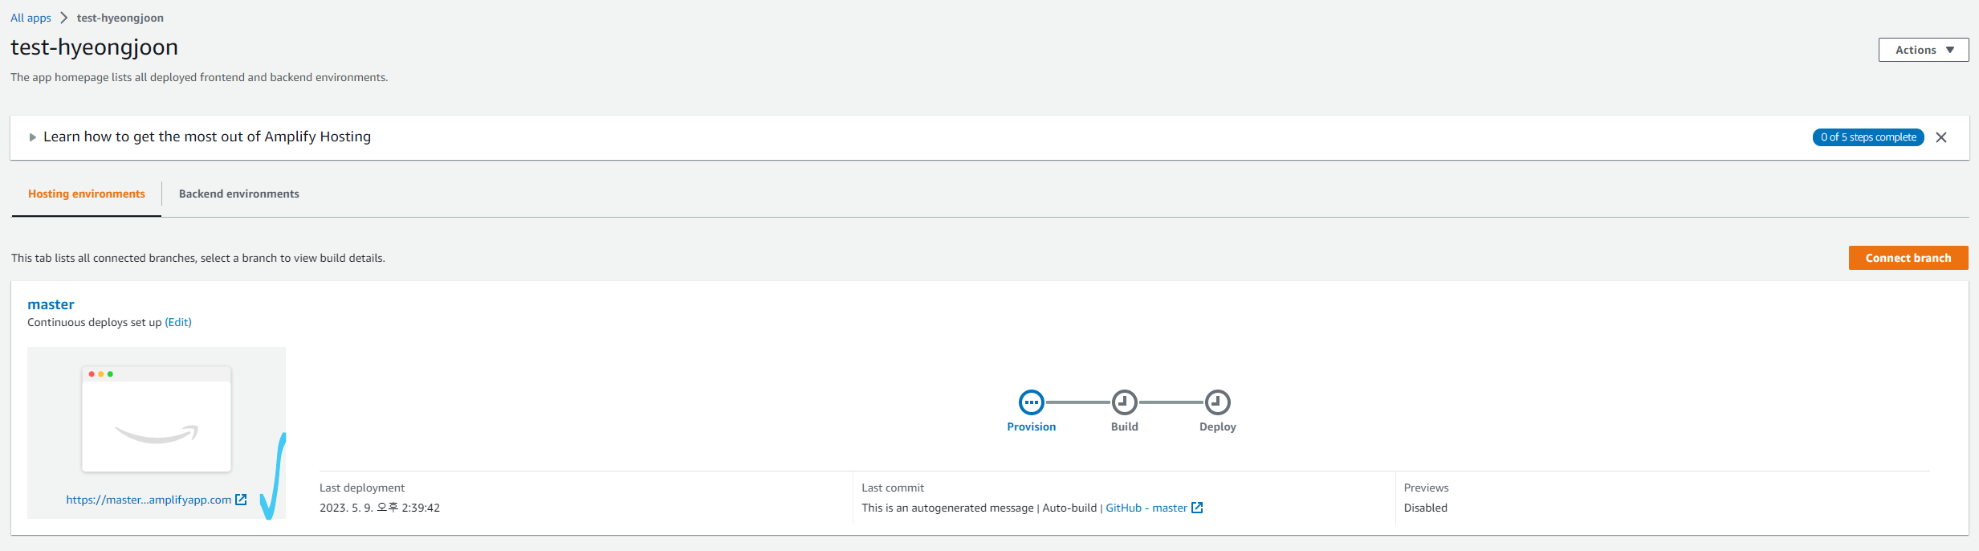Click external link icon after GitHub - master
This screenshot has height=551, width=1979.
(1197, 508)
